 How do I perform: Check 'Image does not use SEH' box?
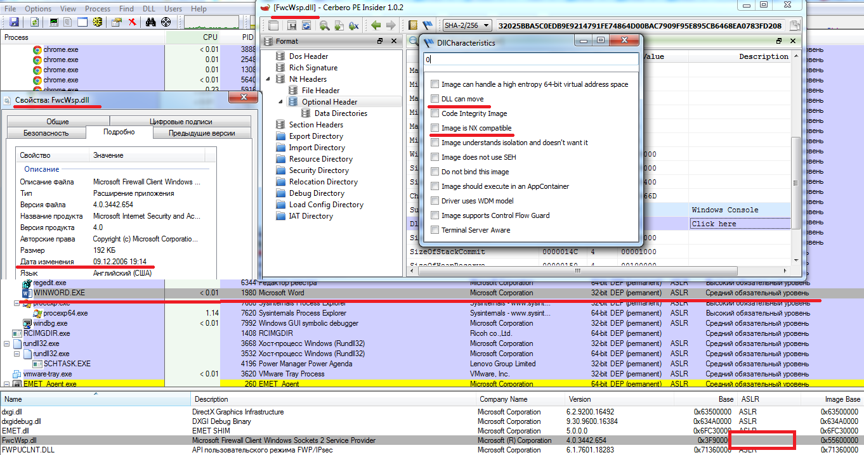[x=435, y=157]
